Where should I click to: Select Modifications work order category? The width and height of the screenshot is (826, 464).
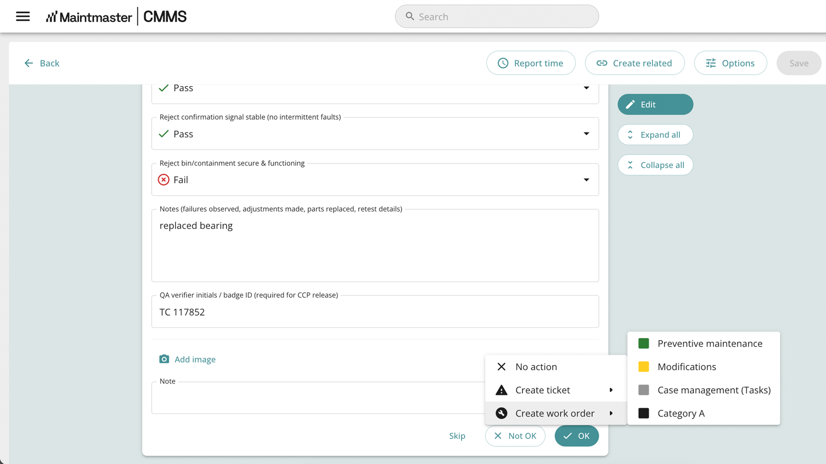point(704,367)
